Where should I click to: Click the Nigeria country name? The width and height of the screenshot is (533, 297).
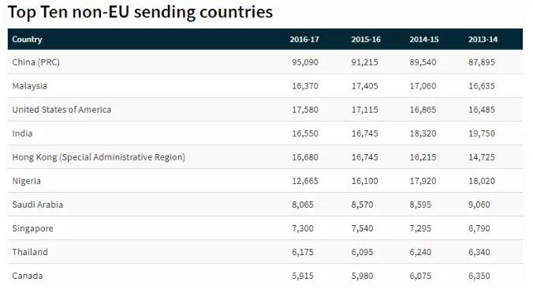27,181
